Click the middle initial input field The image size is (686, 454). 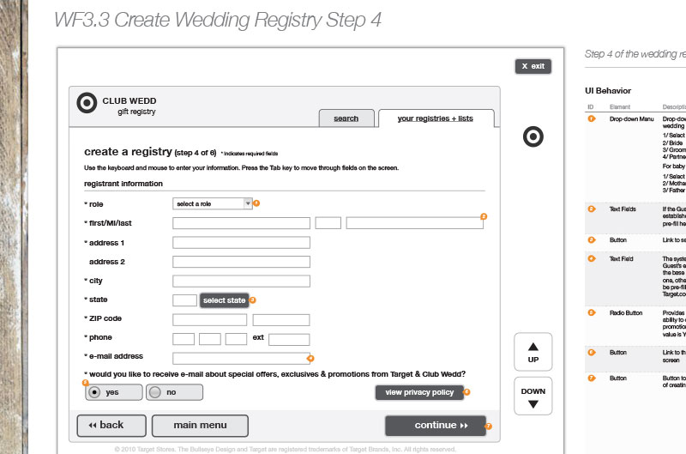(x=328, y=223)
